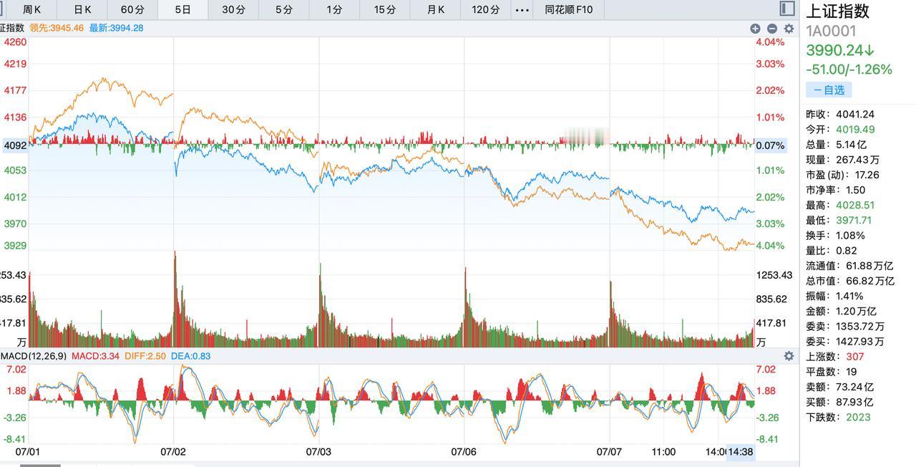
Task: Select the 30分 period tab
Action: (233, 10)
